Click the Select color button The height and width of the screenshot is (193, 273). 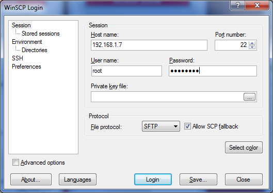click(x=244, y=148)
